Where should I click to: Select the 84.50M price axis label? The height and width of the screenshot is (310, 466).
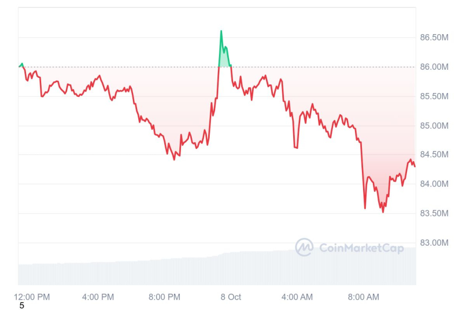point(434,155)
